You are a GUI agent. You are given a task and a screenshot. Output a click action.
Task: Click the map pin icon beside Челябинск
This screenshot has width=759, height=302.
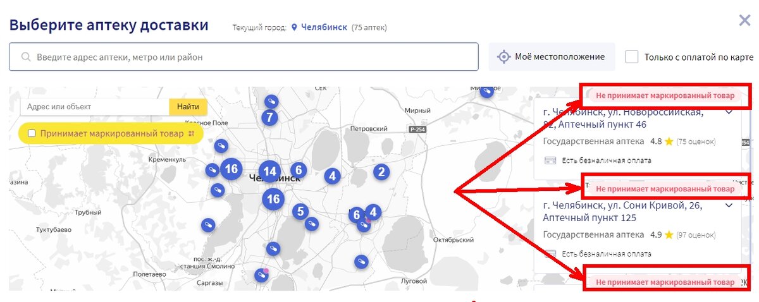[x=294, y=28]
